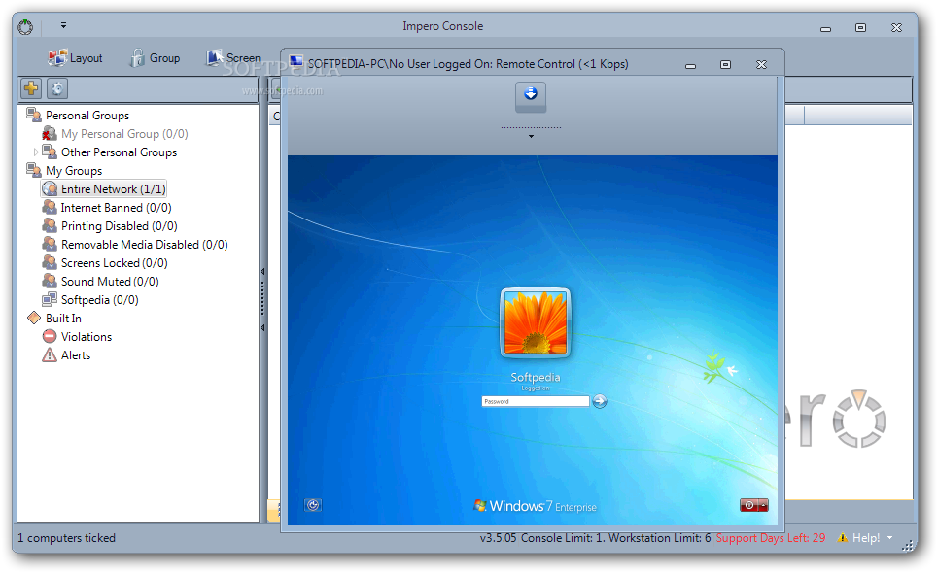Screen dimensions: 938x573
Task: Open the Screen toolbar menu
Action: pos(233,58)
